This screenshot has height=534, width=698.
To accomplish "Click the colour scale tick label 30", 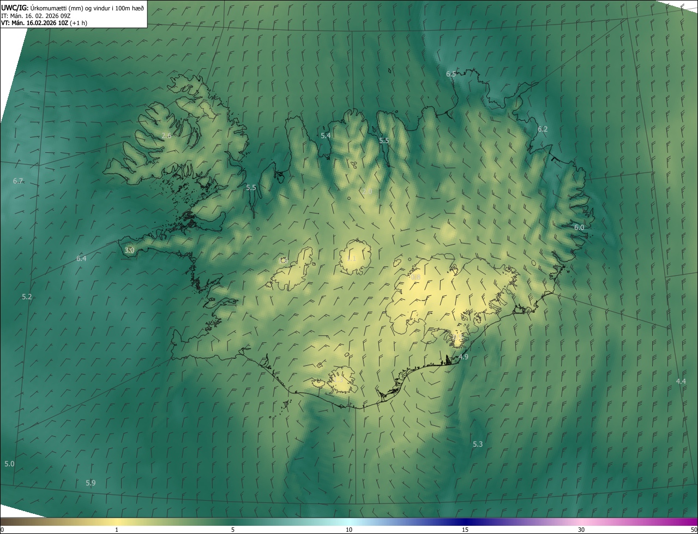I will (581, 530).
